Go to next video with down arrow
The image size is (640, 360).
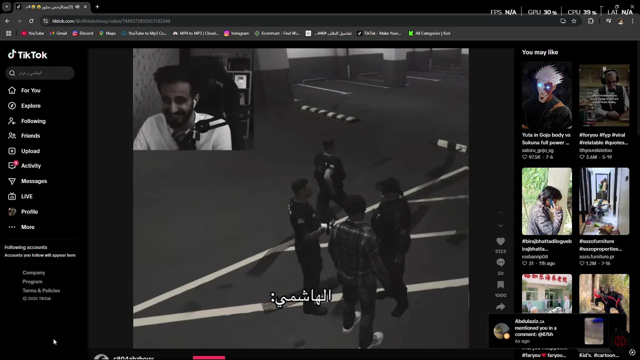(500, 226)
